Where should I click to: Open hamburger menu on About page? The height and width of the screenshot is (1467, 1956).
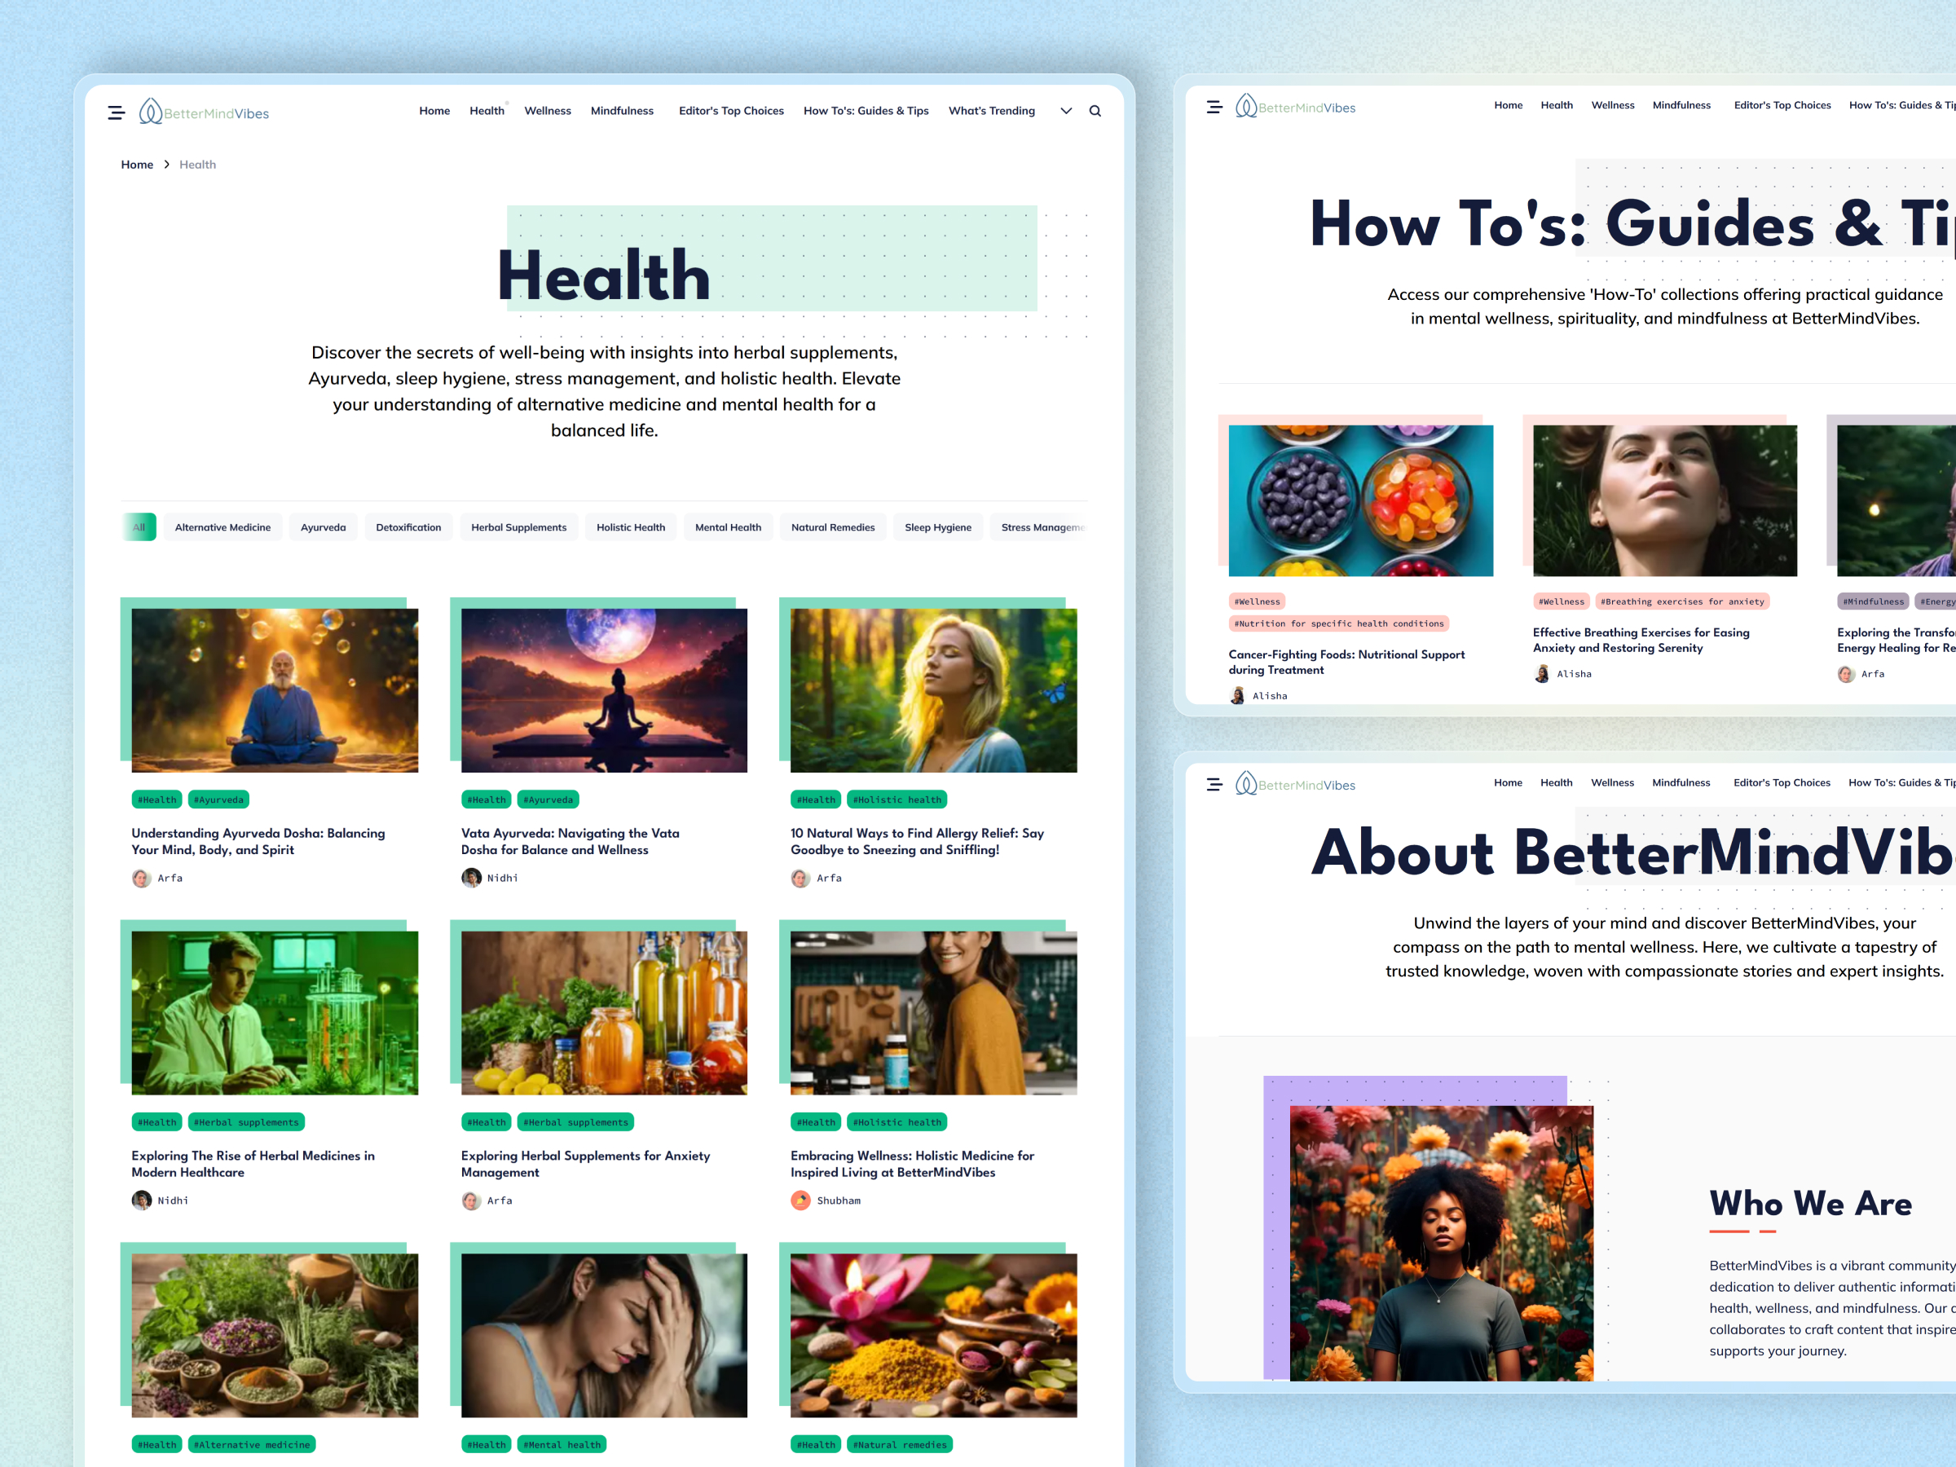(1214, 784)
